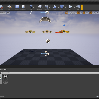The width and height of the screenshot is (99, 99).
Task: Open the rotation snap angle dropdown
Action: [87, 13]
